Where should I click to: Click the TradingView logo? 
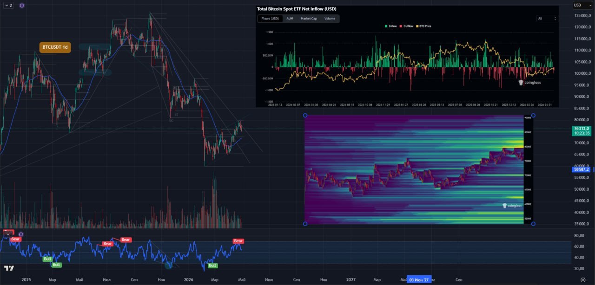pyautogui.click(x=9, y=268)
